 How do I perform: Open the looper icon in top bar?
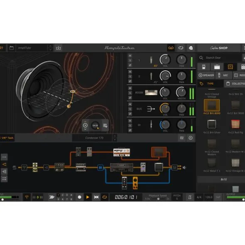click(x=181, y=48)
